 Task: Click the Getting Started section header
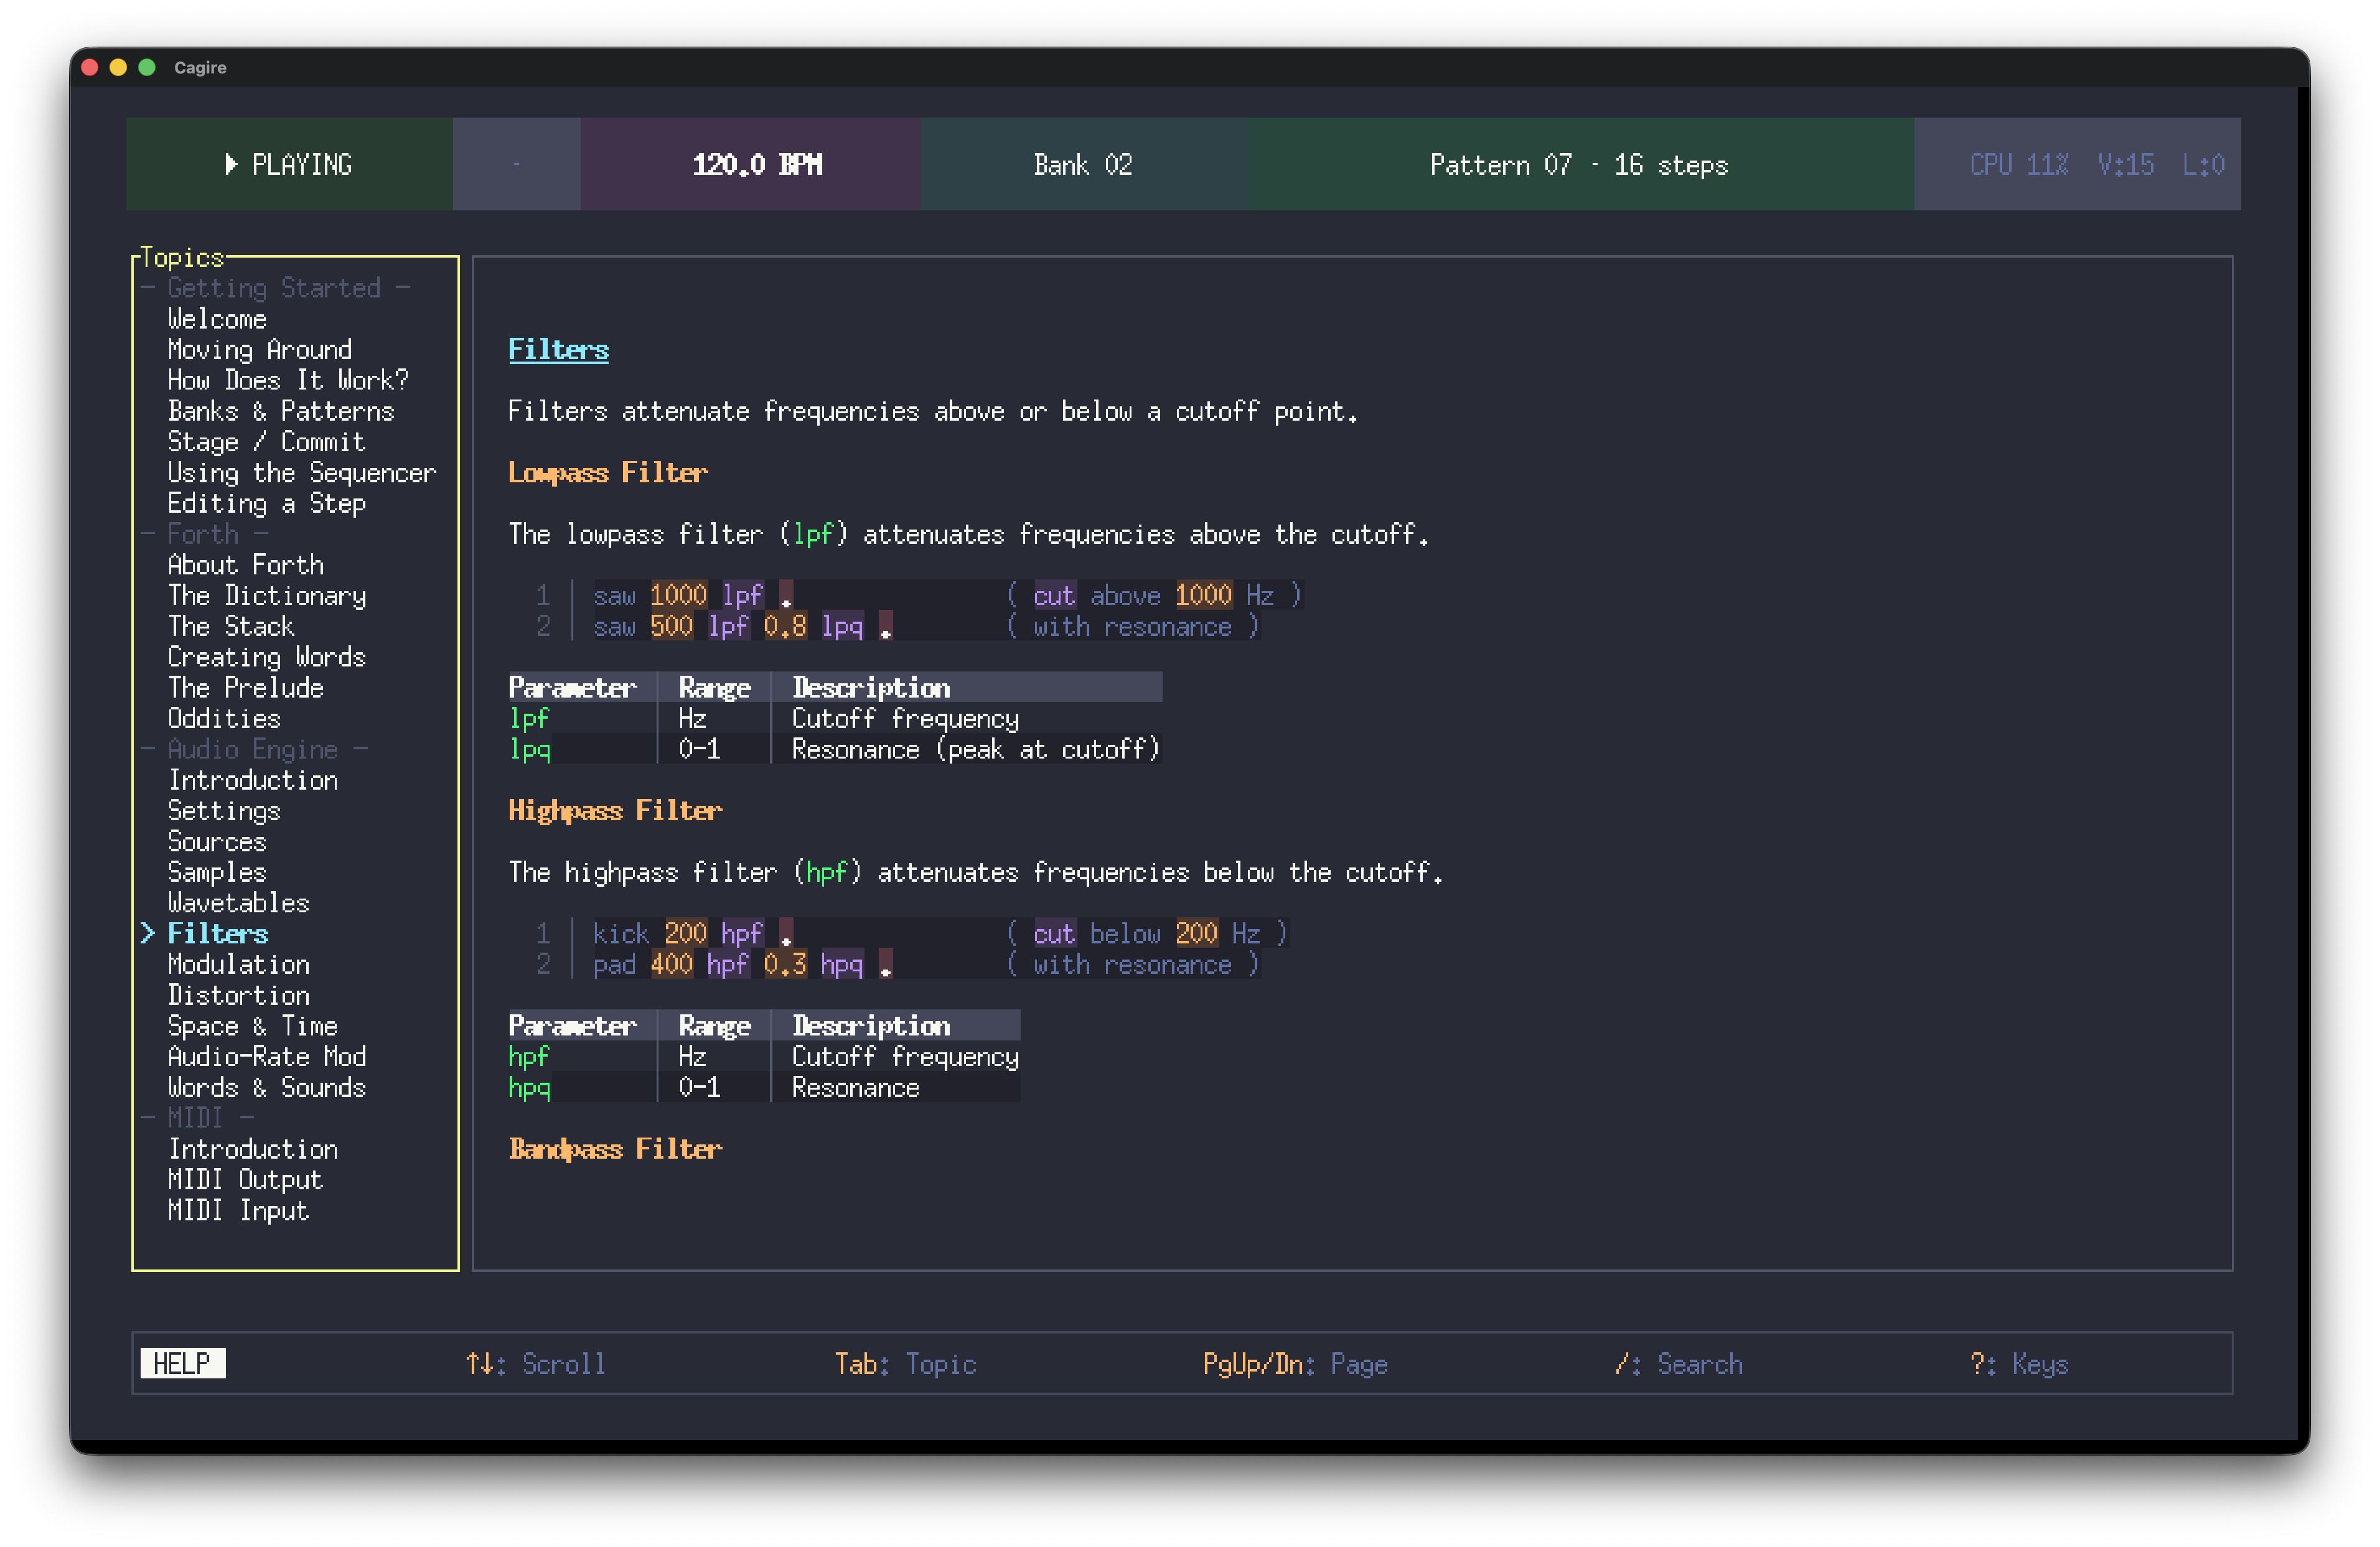click(x=274, y=288)
